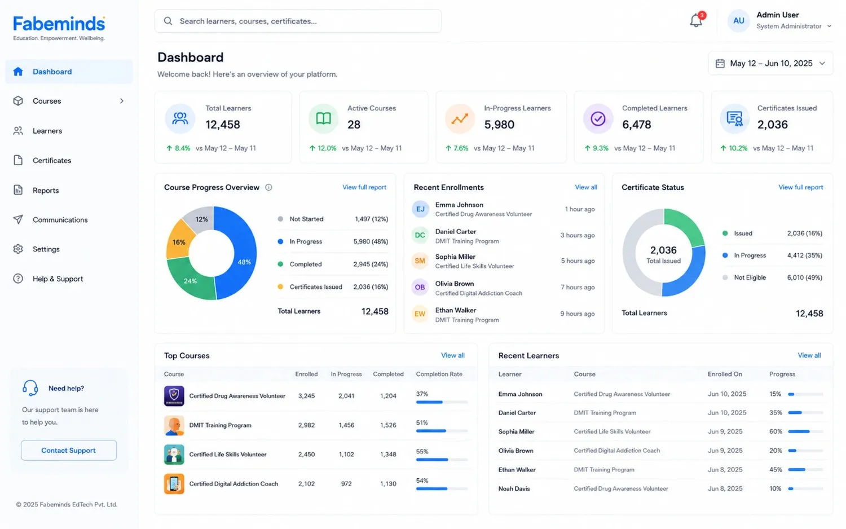The height and width of the screenshot is (529, 846).
Task: Click the Contact Support button
Action: click(x=69, y=450)
